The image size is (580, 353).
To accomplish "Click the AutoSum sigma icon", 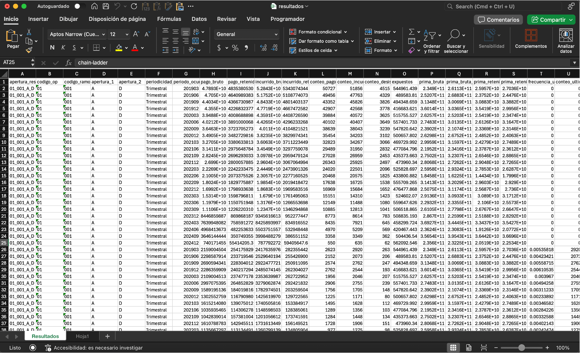I will coord(411,32).
